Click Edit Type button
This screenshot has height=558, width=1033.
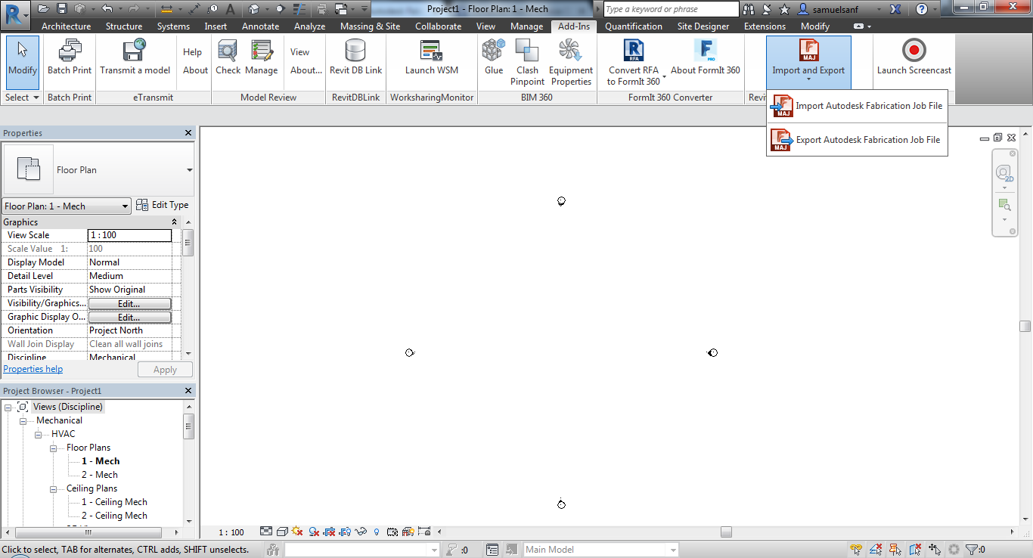(x=163, y=205)
